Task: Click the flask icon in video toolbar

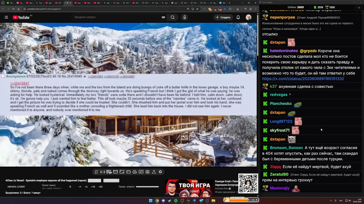Action: pyautogui.click(x=154, y=172)
